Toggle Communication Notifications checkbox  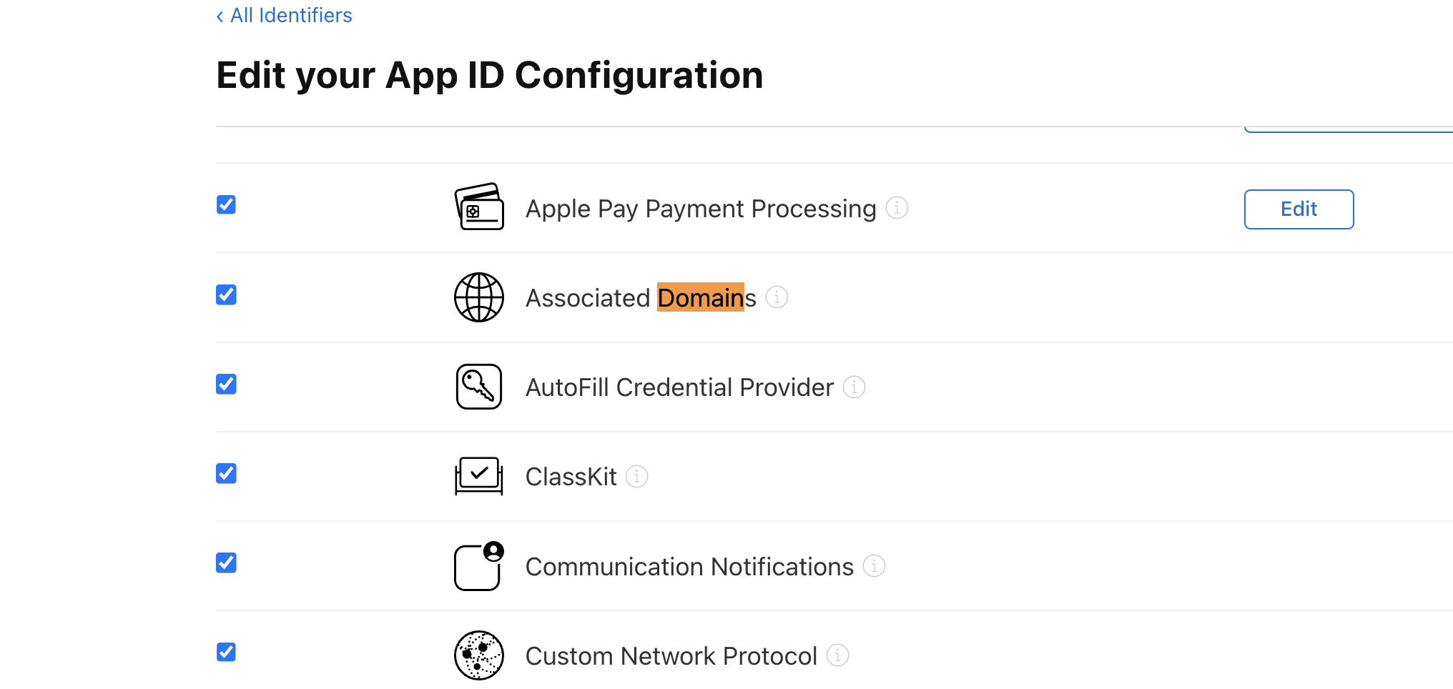226,562
